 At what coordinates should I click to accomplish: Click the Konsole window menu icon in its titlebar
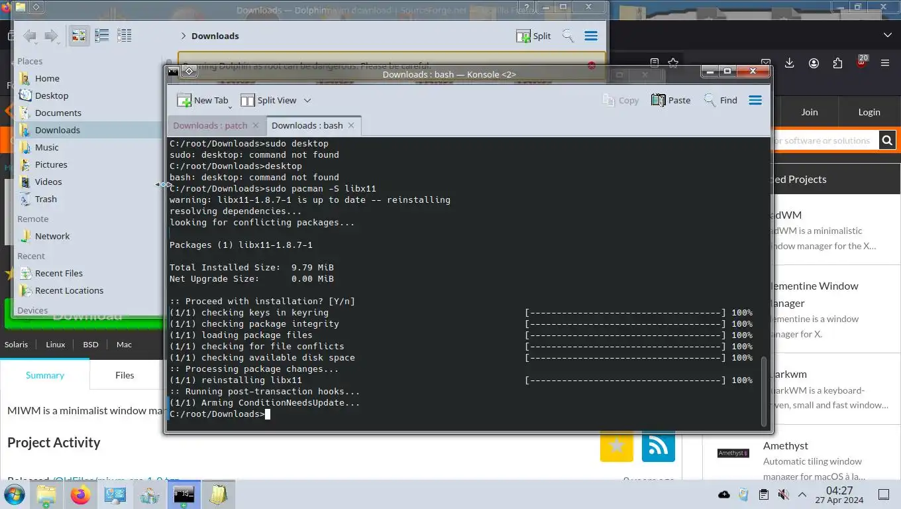tap(173, 72)
